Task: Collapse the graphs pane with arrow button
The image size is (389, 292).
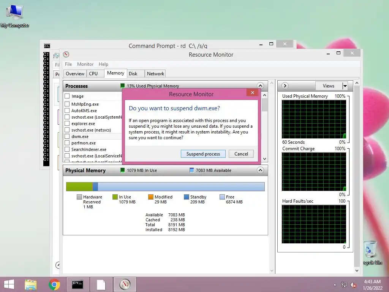Action: pyautogui.click(x=285, y=86)
